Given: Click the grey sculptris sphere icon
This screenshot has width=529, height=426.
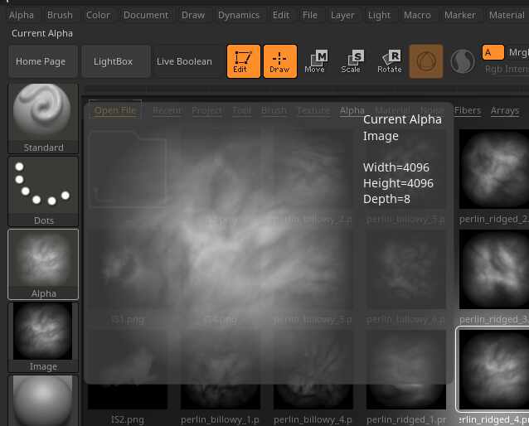Looking at the screenshot, I should [462, 61].
